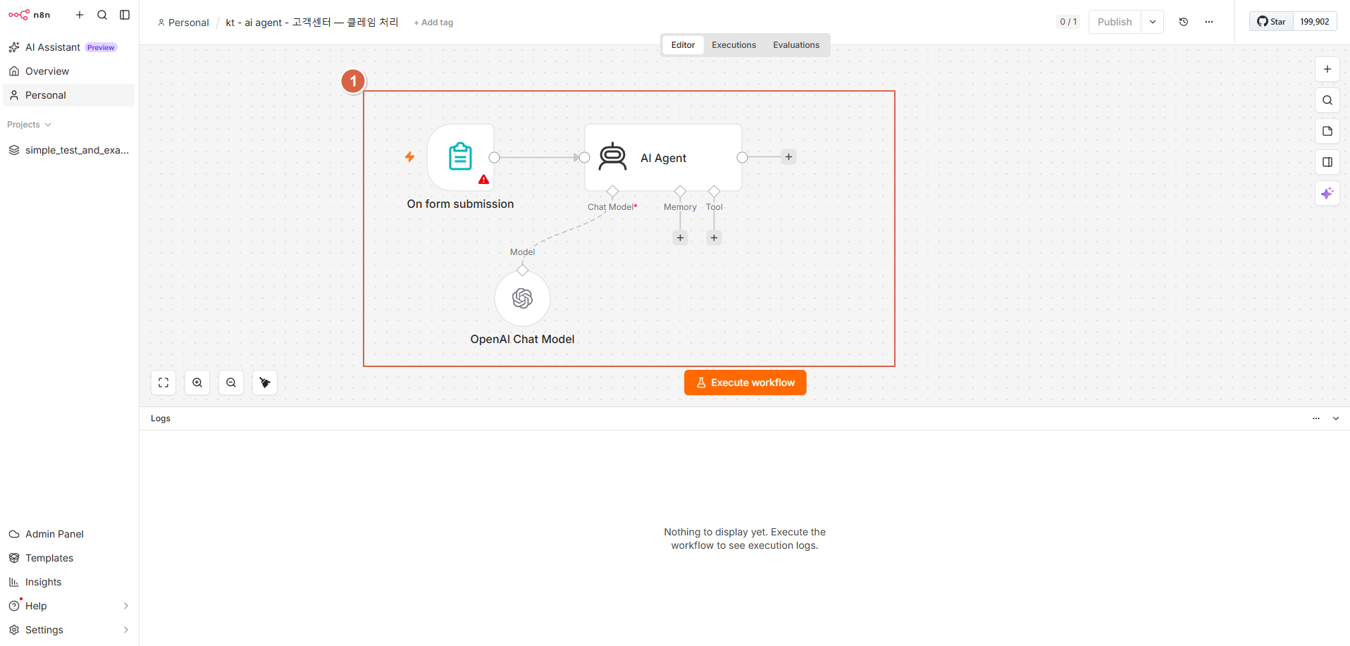Open the three-dot workflow options menu

point(1209,22)
